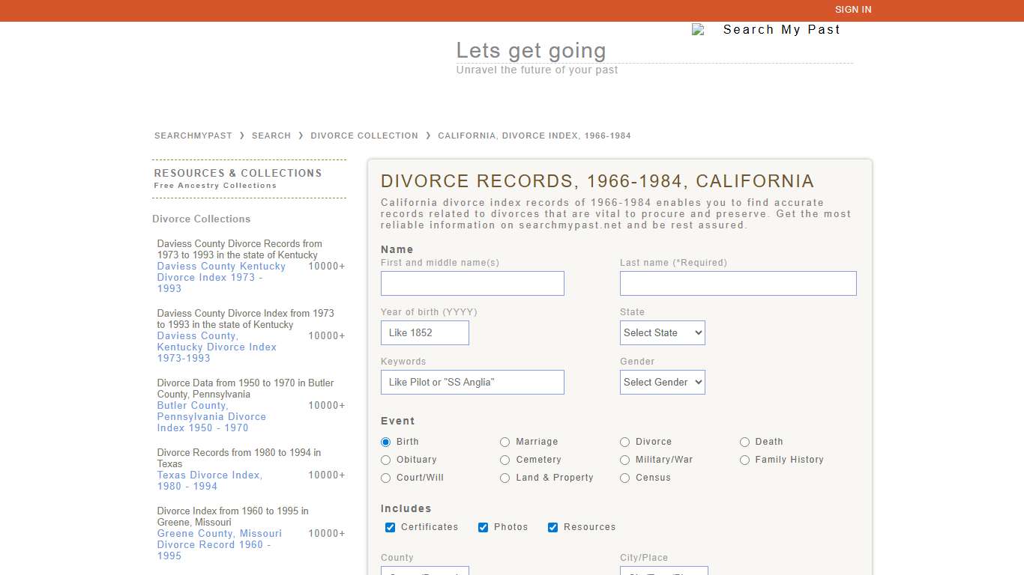
Task: Disable the Resources checkbox
Action: point(552,527)
